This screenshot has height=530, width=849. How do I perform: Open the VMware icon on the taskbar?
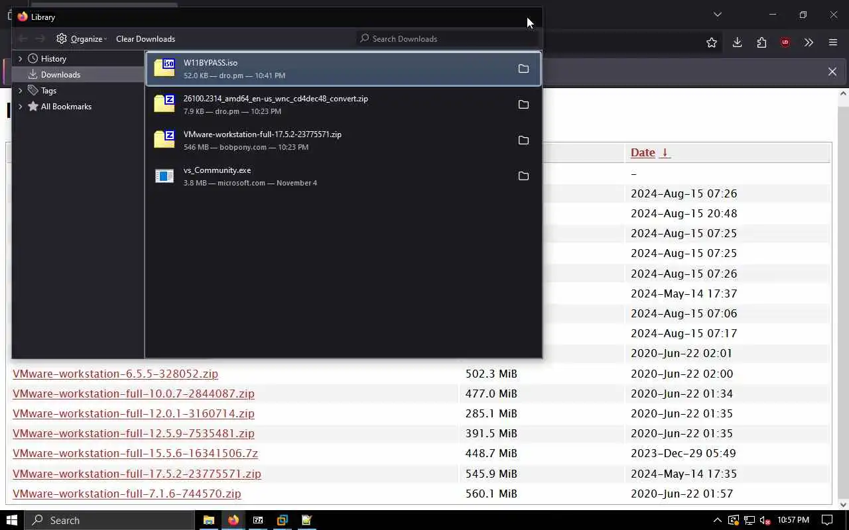(x=283, y=520)
